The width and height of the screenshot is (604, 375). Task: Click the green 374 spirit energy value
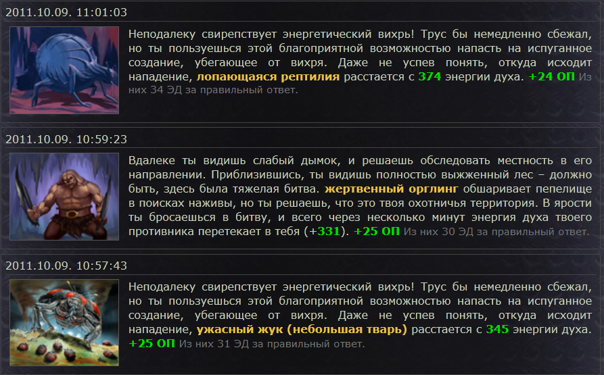click(x=429, y=77)
